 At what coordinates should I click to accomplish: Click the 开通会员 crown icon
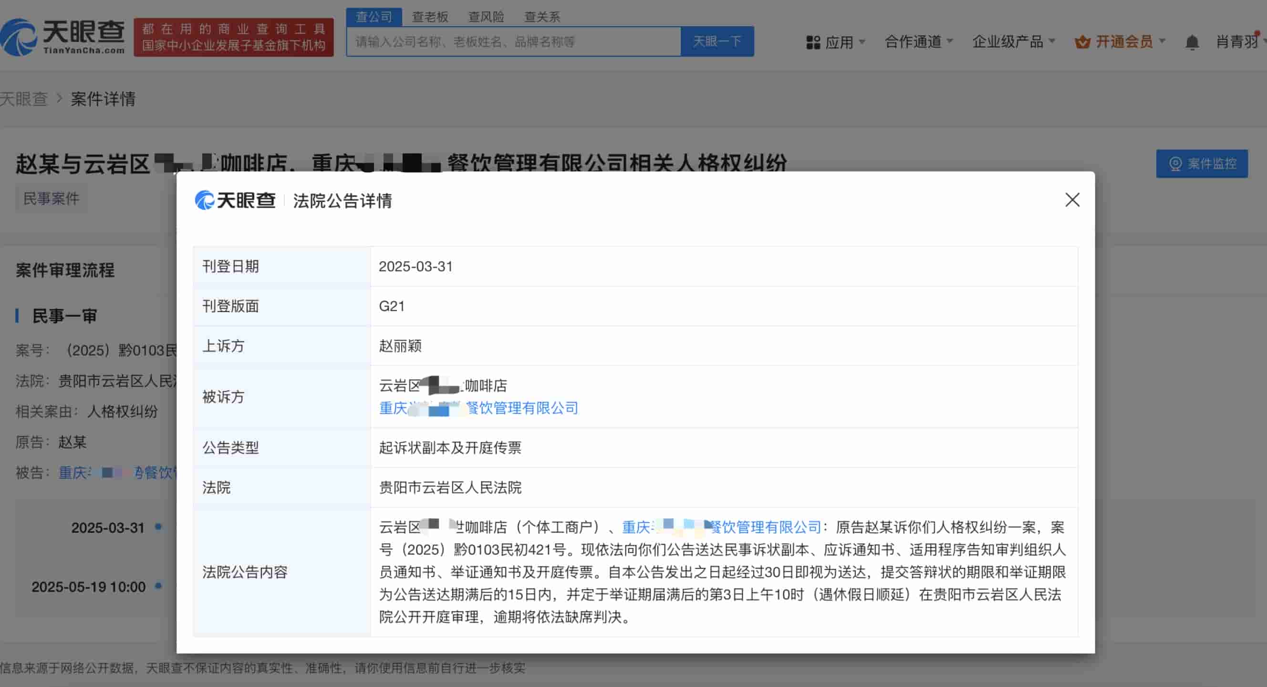pyautogui.click(x=1082, y=42)
